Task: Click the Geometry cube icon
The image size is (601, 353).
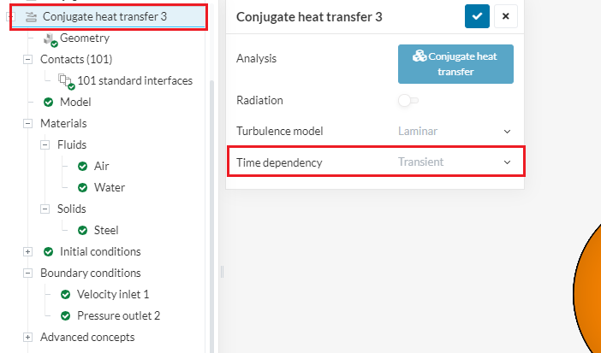Action: 49,38
